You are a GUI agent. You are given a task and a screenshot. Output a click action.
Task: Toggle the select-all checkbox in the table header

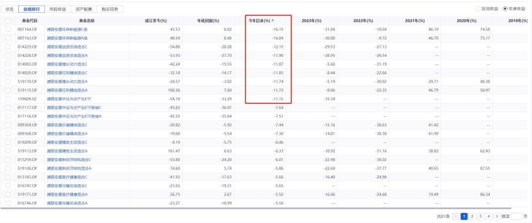tap(8, 21)
